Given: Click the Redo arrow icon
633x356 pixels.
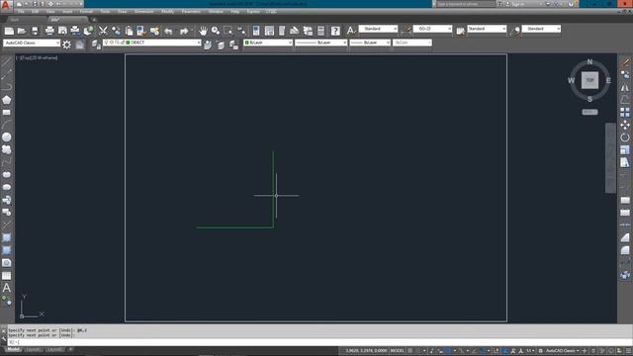Looking at the screenshot, I should click(x=184, y=31).
